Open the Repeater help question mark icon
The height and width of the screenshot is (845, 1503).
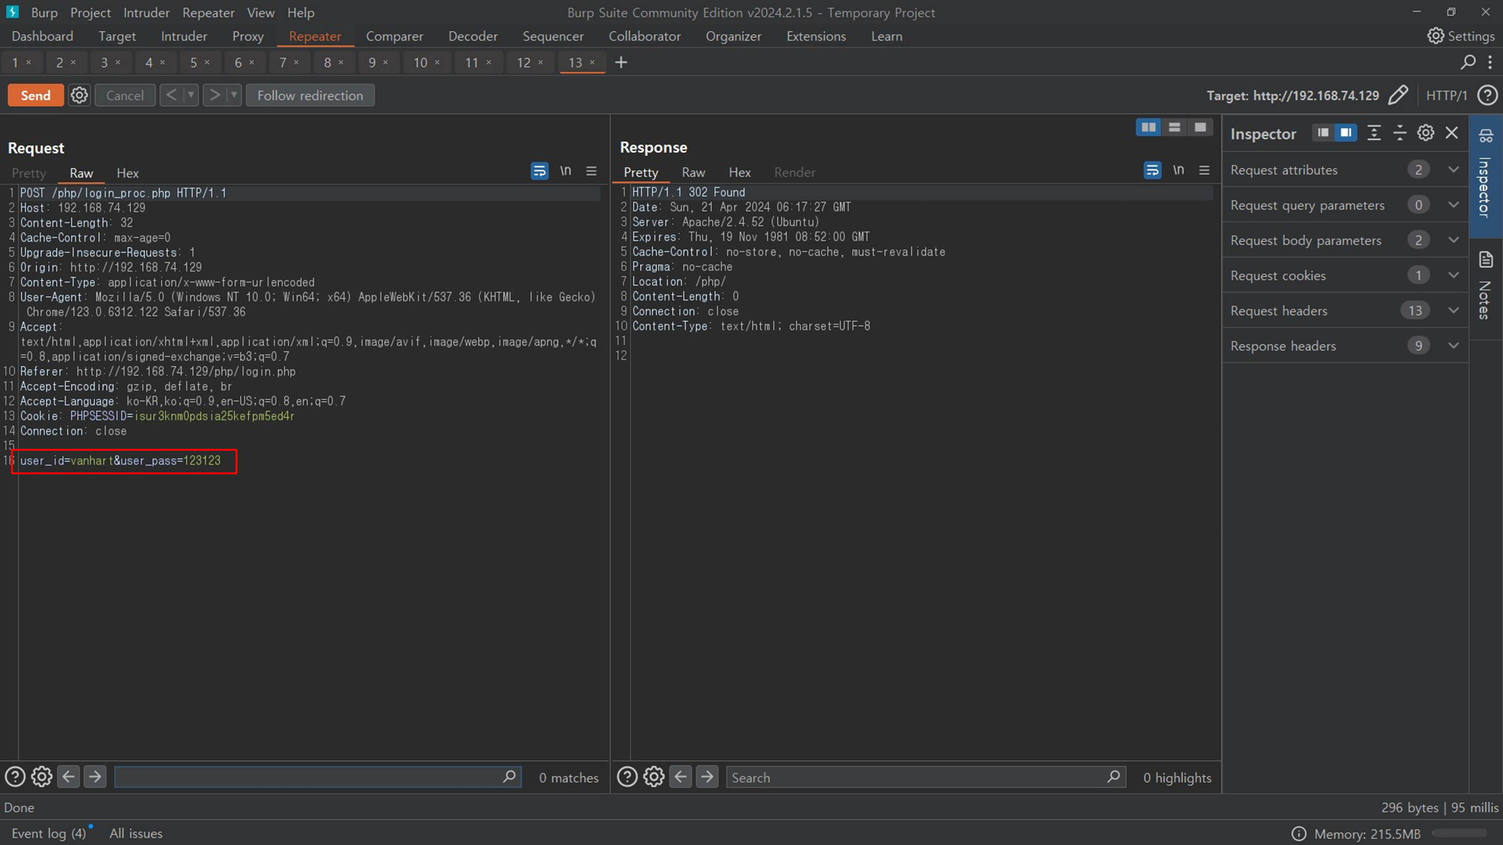(1487, 95)
